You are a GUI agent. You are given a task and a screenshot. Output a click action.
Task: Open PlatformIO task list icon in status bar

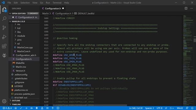tap(47, 108)
